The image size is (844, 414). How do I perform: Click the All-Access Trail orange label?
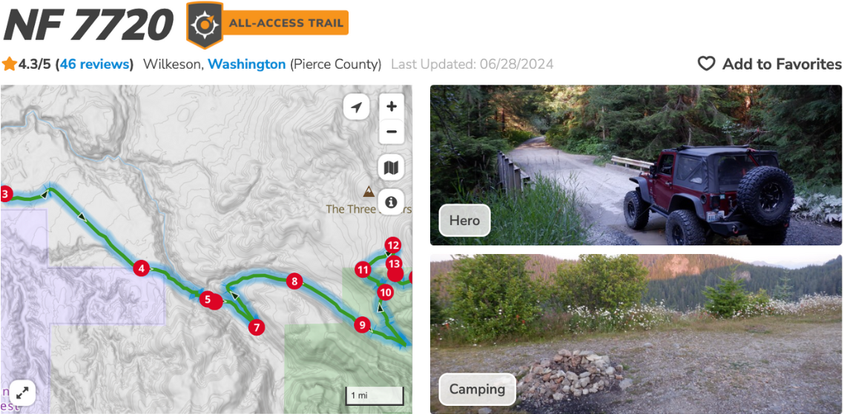[286, 23]
